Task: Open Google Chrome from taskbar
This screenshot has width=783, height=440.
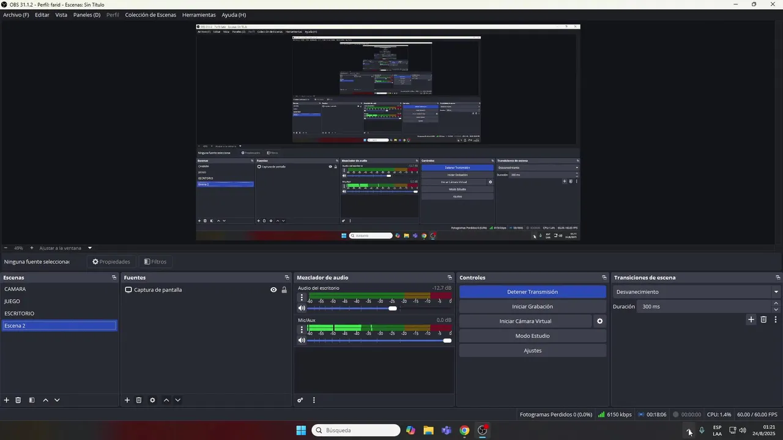Action: (x=464, y=430)
